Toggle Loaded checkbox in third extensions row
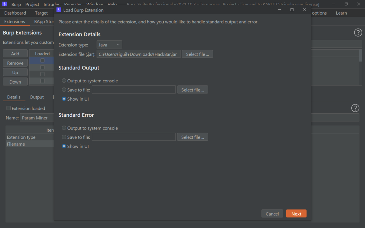365x228 pixels. point(43,74)
